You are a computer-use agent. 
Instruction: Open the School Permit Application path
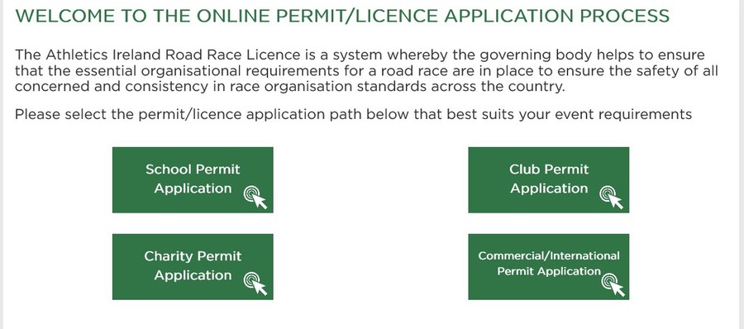(193, 180)
